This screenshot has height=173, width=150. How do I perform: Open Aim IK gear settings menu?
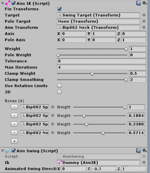(145, 3)
